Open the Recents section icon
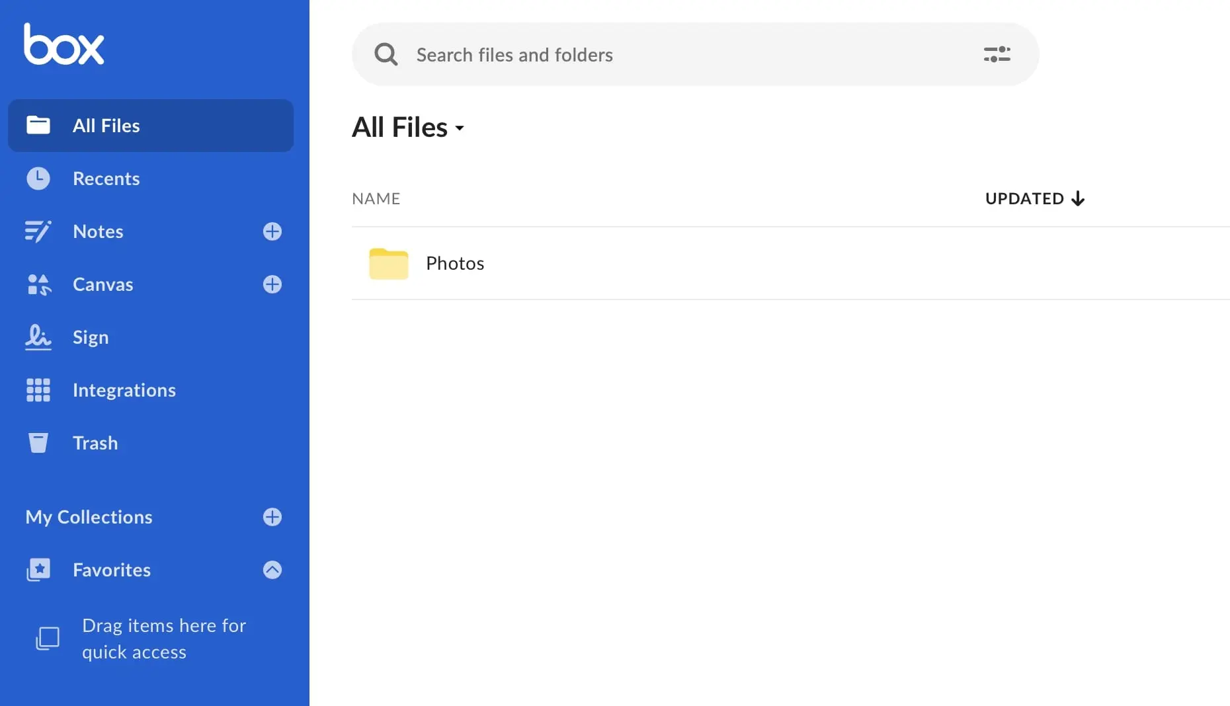Viewport: 1230px width, 706px height. (x=38, y=178)
